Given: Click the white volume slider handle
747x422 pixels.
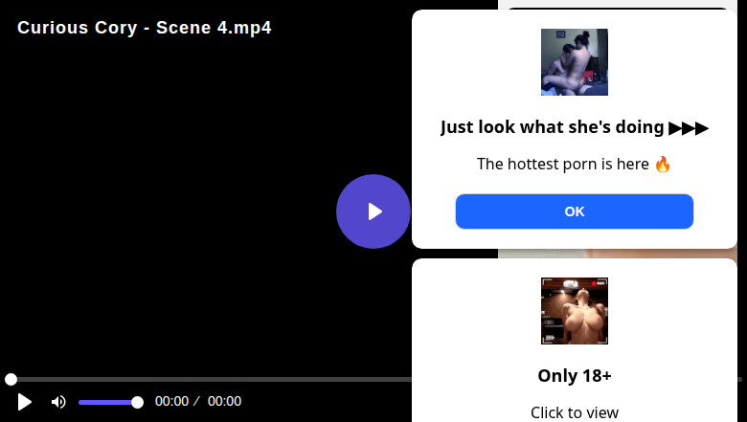Looking at the screenshot, I should 137,402.
